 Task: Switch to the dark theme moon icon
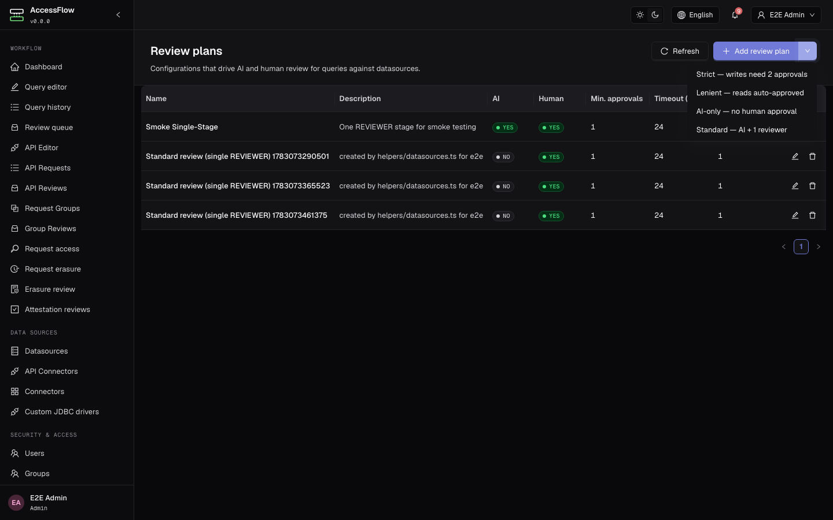click(655, 15)
